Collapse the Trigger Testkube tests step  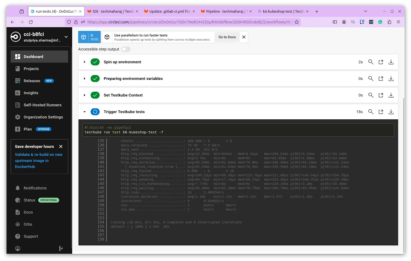(x=85, y=112)
